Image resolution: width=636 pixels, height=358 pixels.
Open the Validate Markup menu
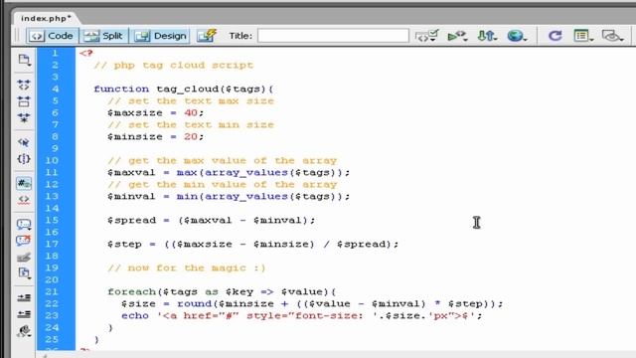coord(426,36)
